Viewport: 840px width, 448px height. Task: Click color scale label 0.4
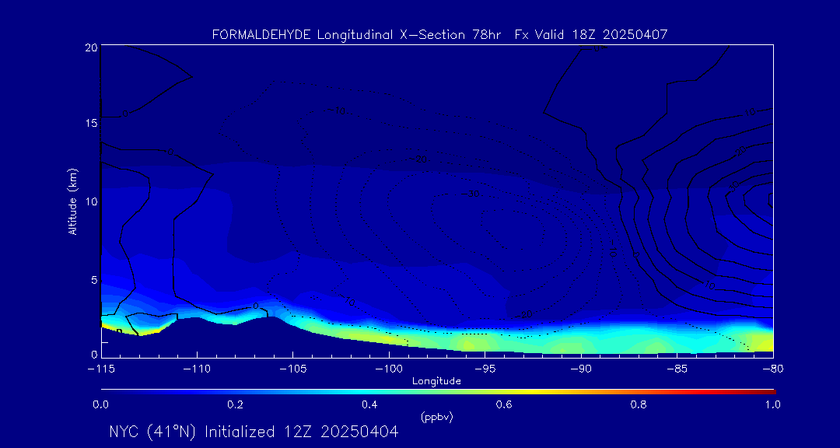tap(369, 404)
